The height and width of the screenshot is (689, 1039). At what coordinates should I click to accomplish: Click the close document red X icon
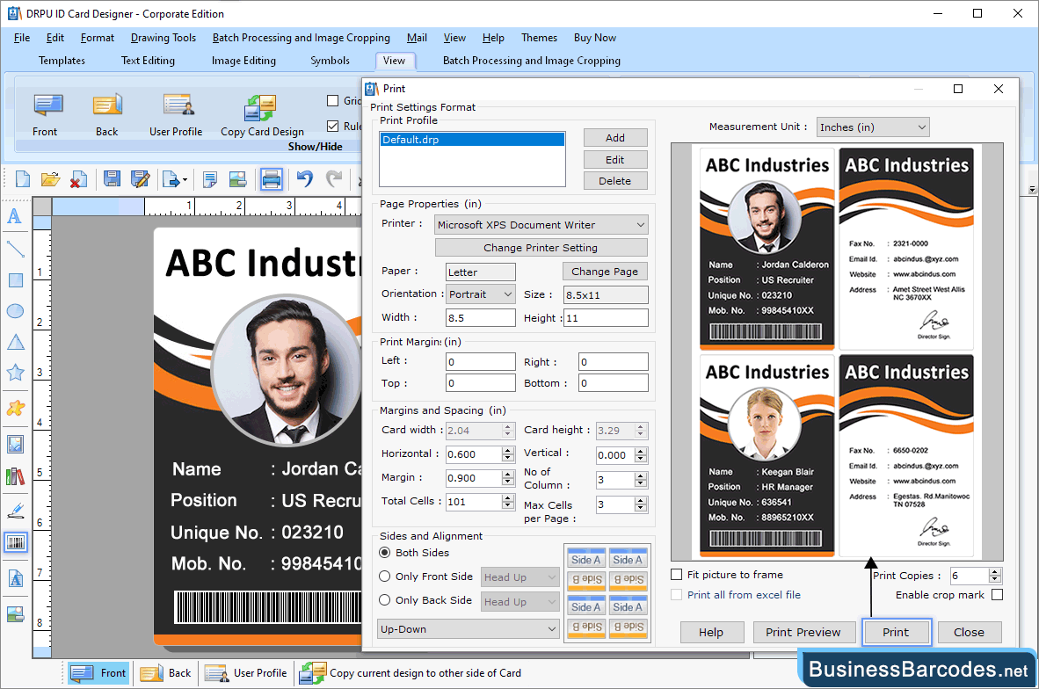tap(78, 179)
